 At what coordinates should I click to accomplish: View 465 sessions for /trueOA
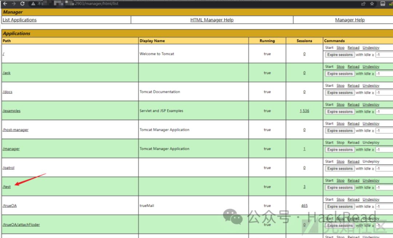tap(304, 206)
